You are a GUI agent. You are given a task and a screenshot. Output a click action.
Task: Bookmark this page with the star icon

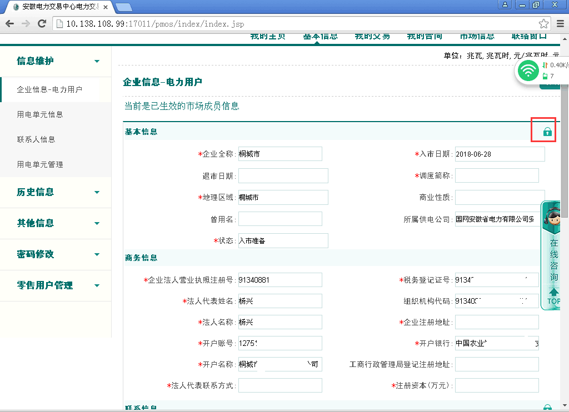(x=543, y=24)
